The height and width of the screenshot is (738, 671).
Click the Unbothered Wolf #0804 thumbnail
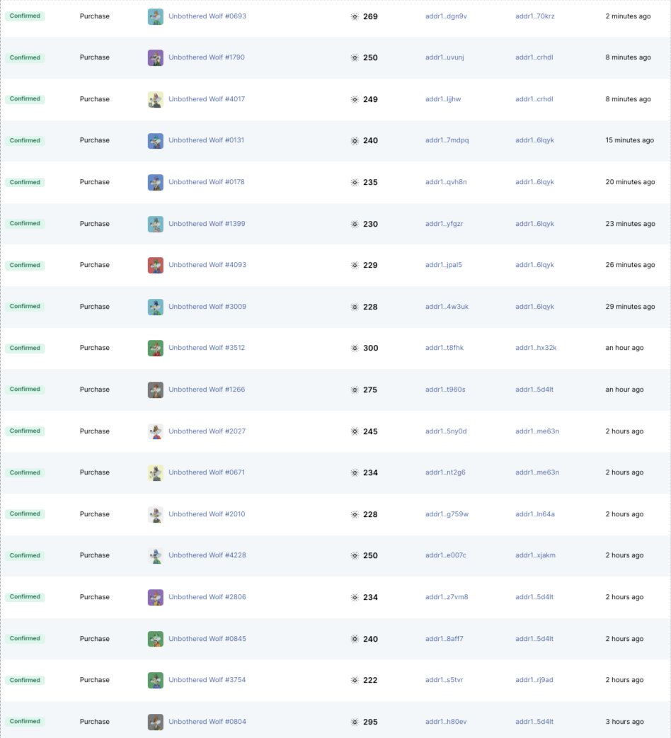tap(155, 721)
